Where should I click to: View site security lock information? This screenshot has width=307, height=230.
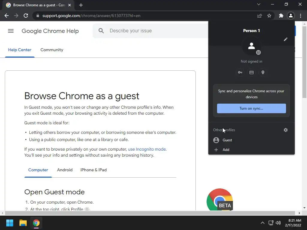coord(38,16)
